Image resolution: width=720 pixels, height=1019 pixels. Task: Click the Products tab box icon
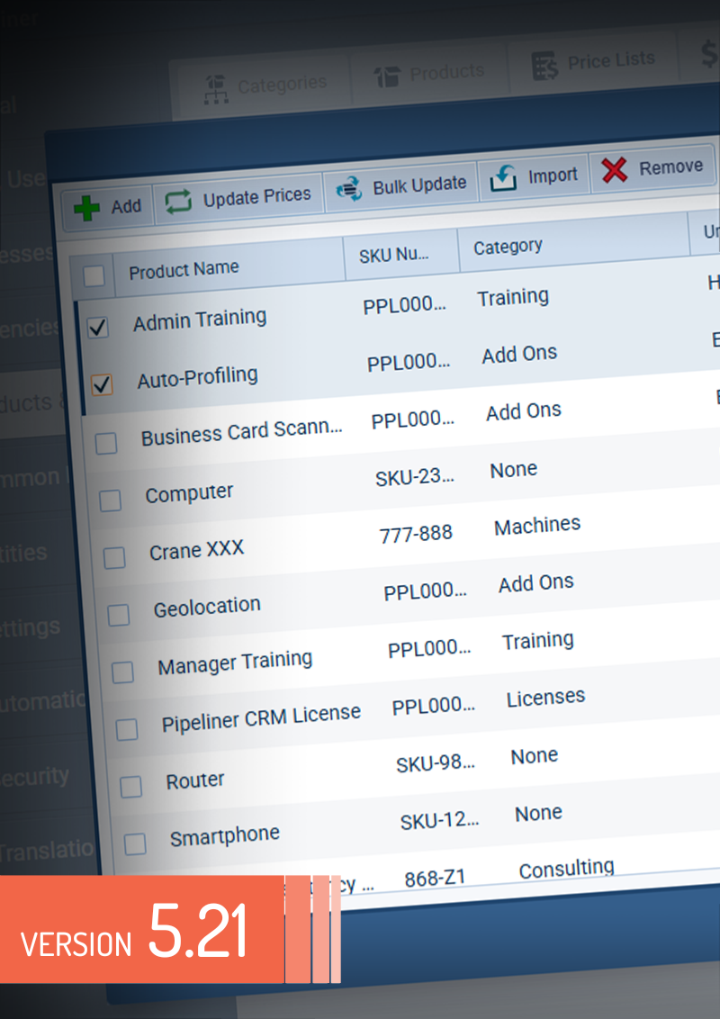387,77
